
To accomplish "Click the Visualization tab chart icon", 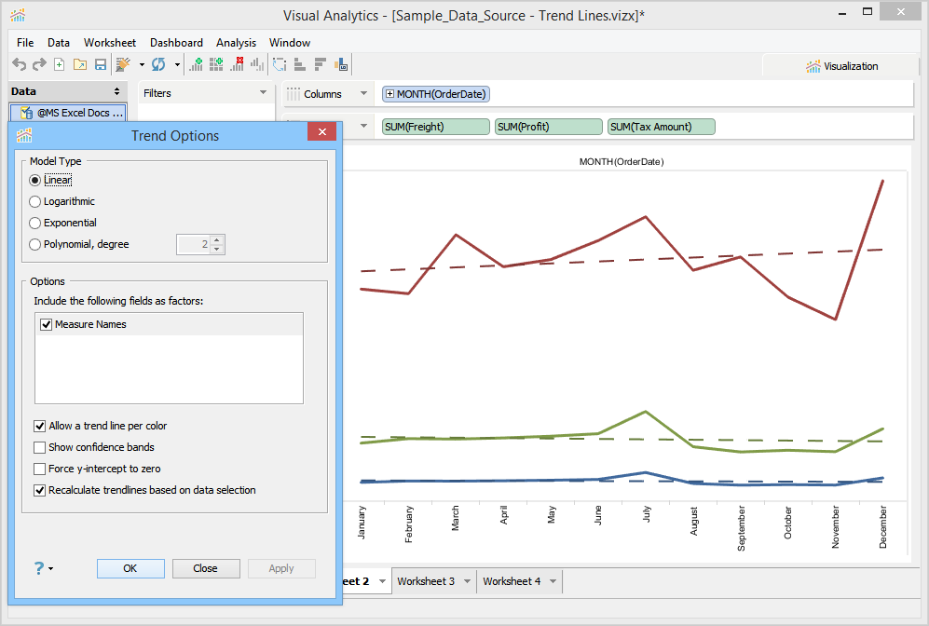I will (x=813, y=66).
